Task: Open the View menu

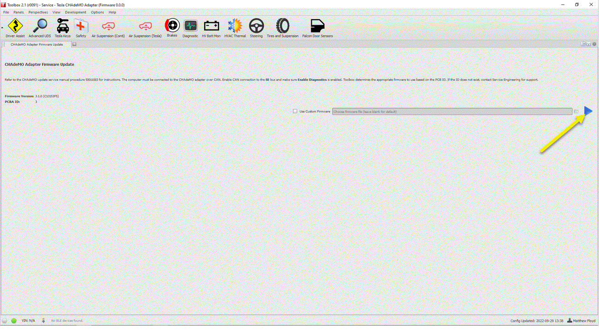Action: (x=56, y=12)
